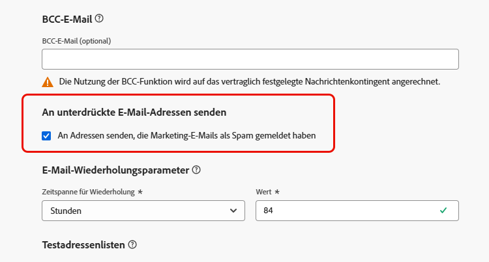Image resolution: width=489 pixels, height=262 pixels.
Task: Click the 'E-Mail-Wiederholungsparameter' section heading
Action: click(x=115, y=170)
